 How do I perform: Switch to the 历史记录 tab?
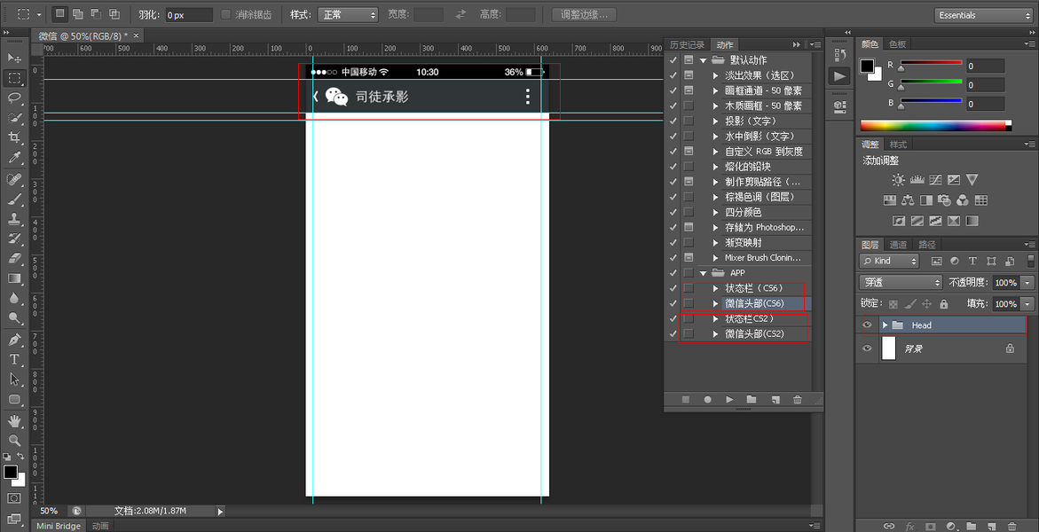pyautogui.click(x=687, y=45)
